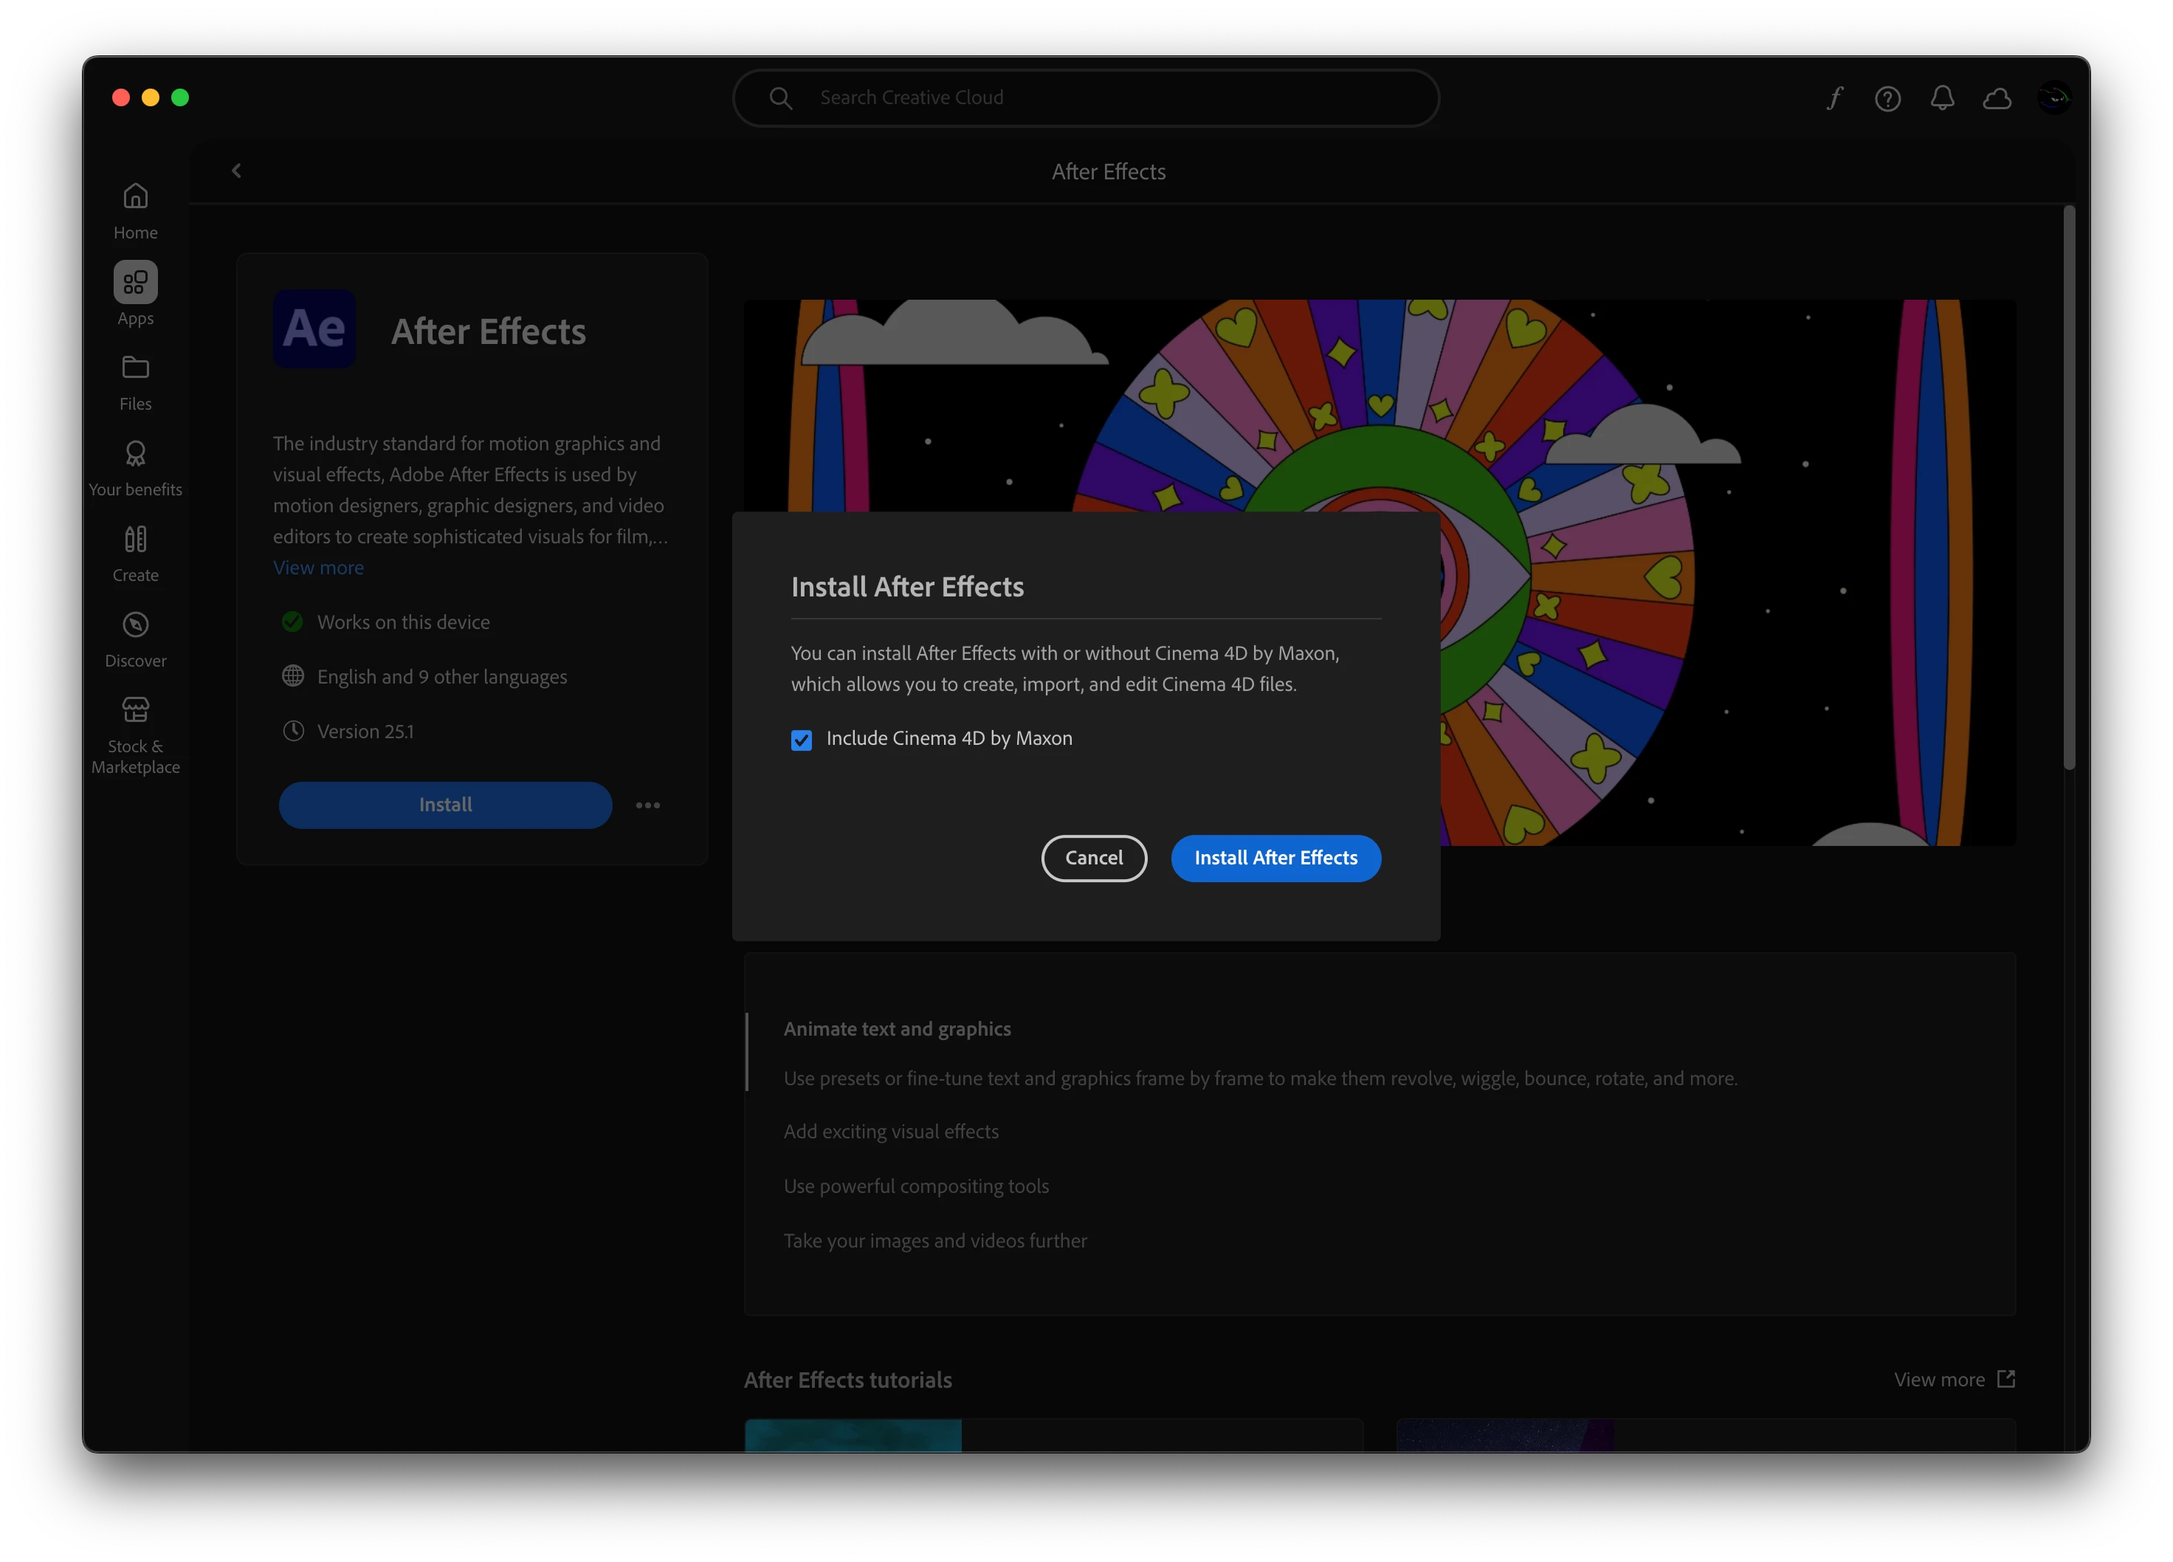2173x1562 pixels.
Task: Open Your benefits ribbon icon
Action: 135,453
